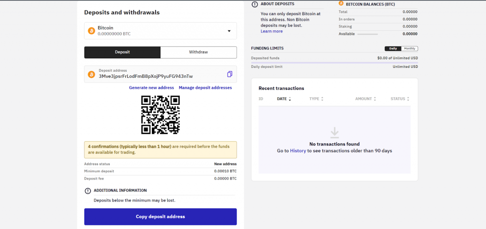Select Monthly funding limits toggle
Image resolution: width=486 pixels, height=229 pixels.
410,48
